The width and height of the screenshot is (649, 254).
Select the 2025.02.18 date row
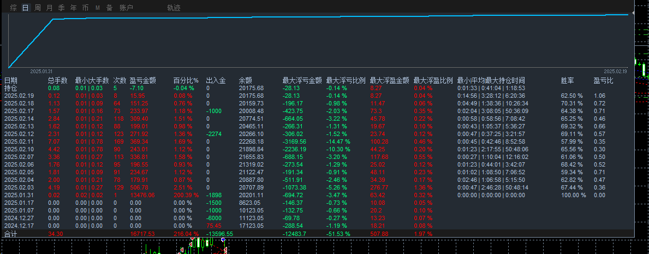click(20, 103)
